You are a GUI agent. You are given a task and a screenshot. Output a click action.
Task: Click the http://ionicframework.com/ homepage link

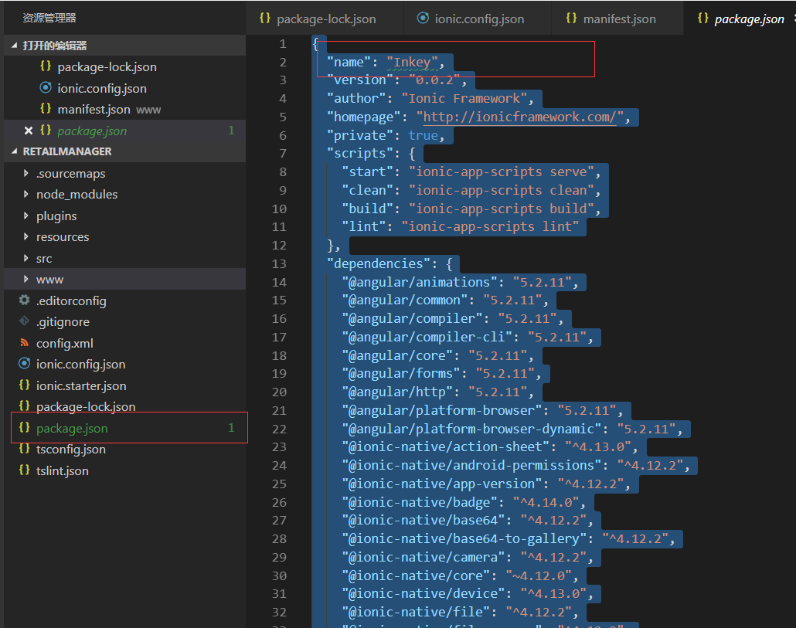tap(519, 117)
